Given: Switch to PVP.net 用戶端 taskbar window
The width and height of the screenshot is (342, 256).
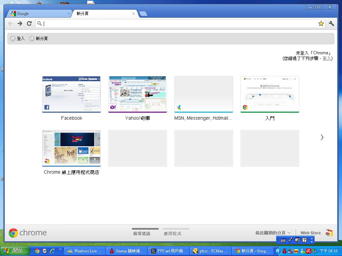Looking at the screenshot, I should [169, 251].
